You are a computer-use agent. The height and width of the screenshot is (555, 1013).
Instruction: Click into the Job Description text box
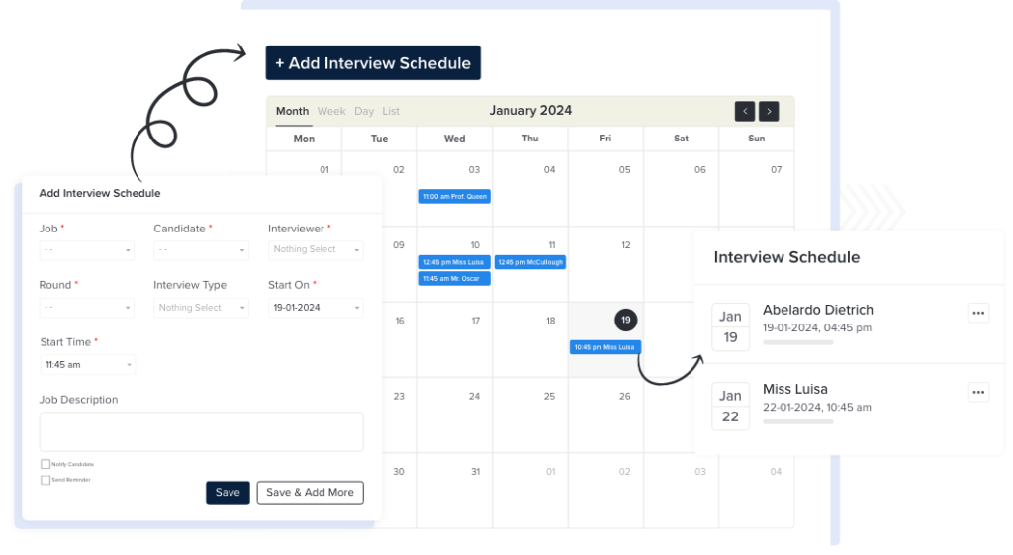[201, 432]
